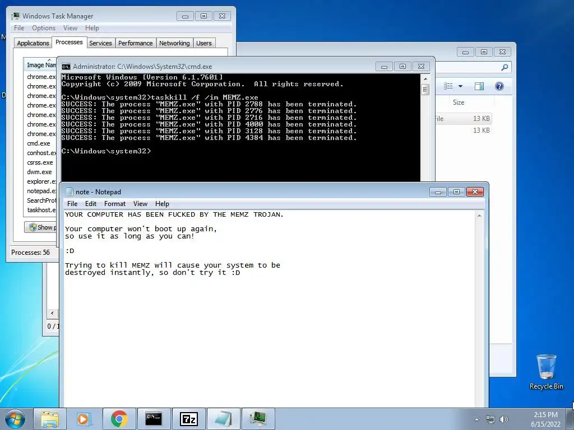Click the cmd window scrollbar thumb
Screen dimensions: 574x430
pyautogui.click(x=425, y=89)
